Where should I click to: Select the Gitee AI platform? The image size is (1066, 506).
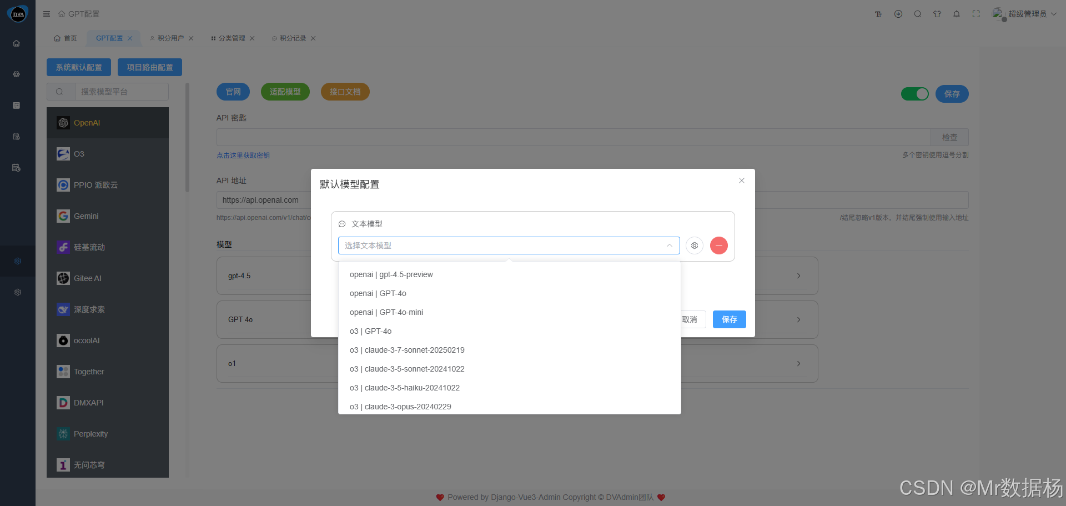(108, 278)
